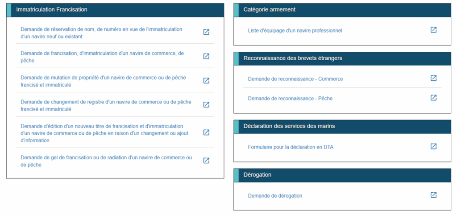Click external-link icon for Liste d'équipage
The image size is (457, 215).
pyautogui.click(x=433, y=30)
